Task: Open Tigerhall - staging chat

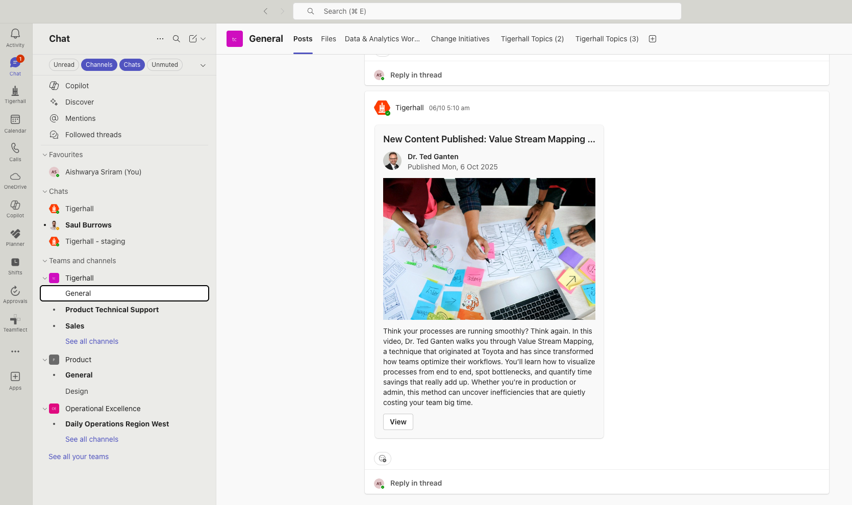Action: 124,241
